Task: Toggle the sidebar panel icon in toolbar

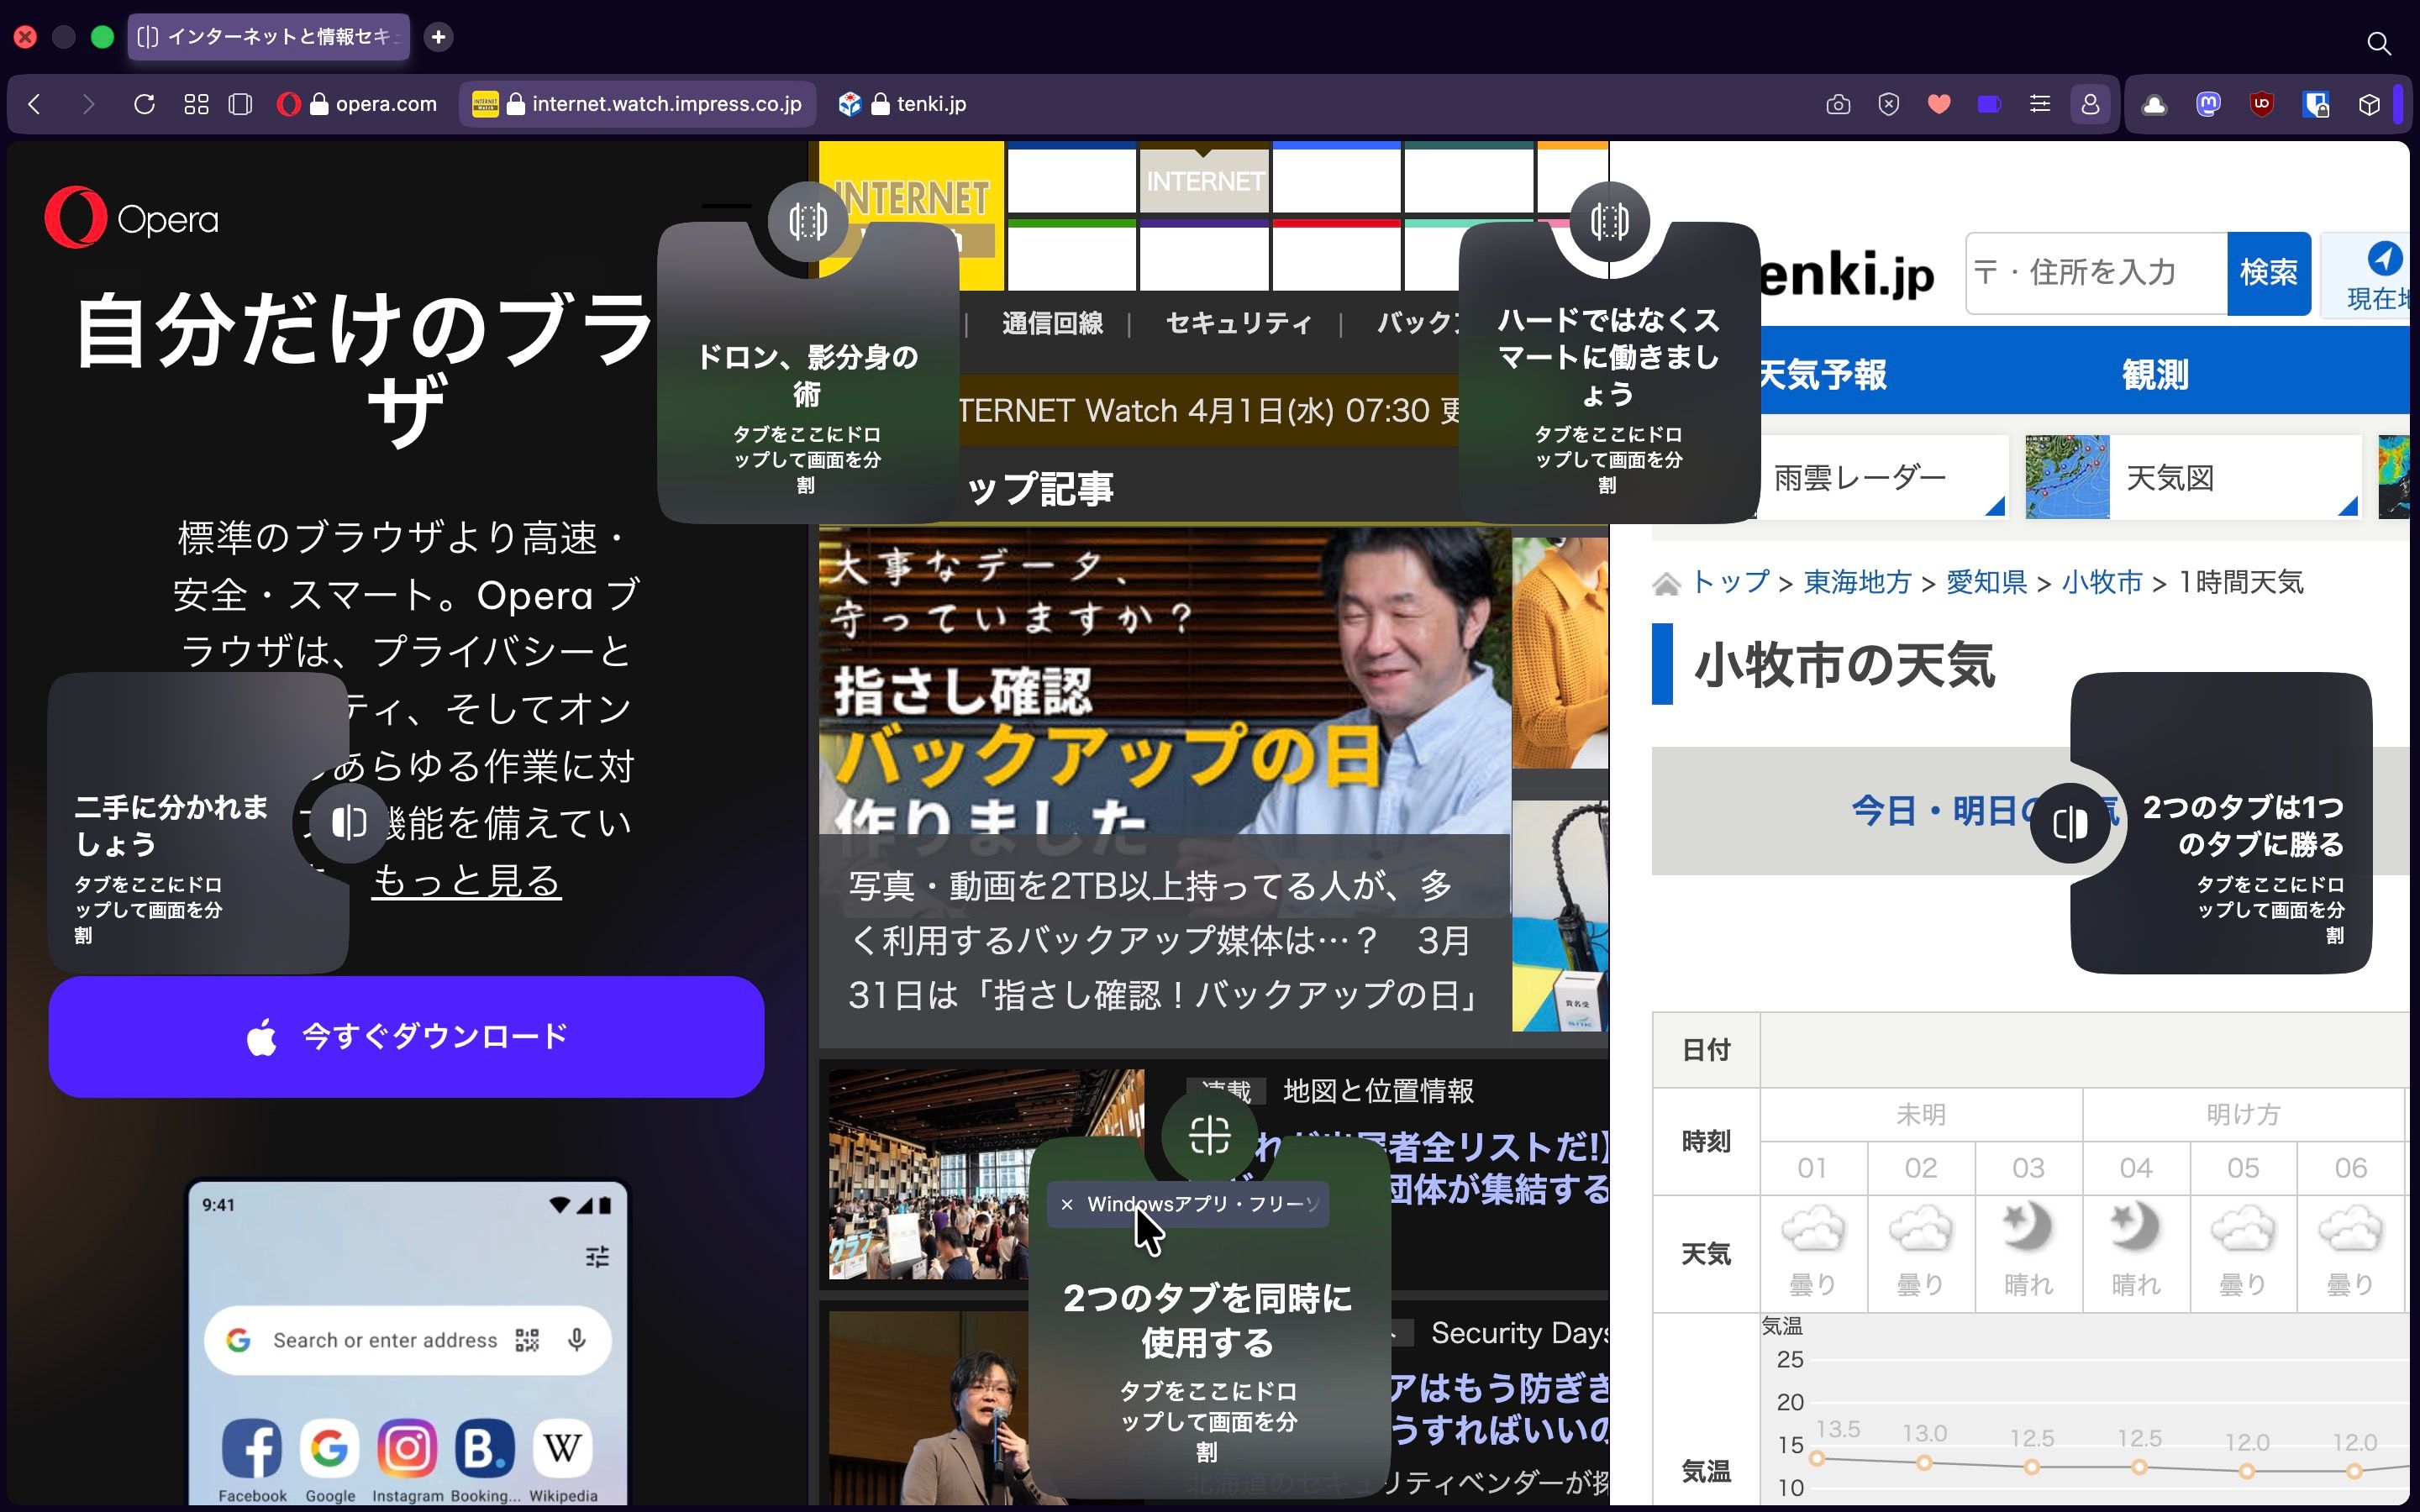Action: (240, 104)
